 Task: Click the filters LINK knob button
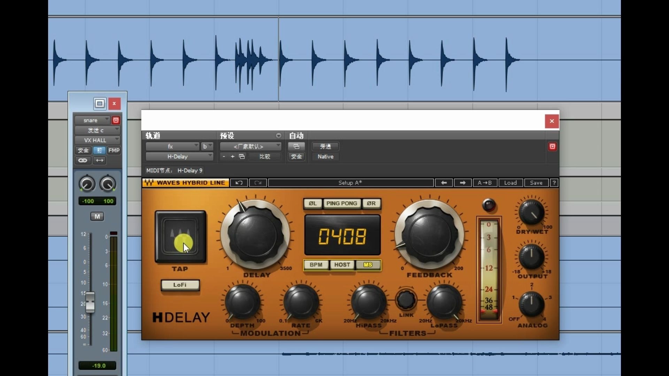(x=406, y=299)
